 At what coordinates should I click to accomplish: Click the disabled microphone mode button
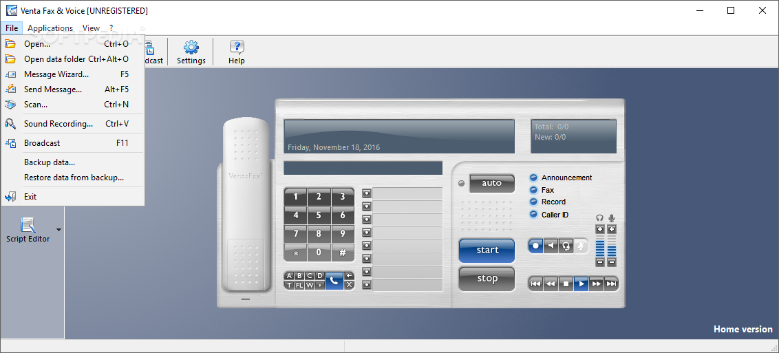[x=581, y=245]
